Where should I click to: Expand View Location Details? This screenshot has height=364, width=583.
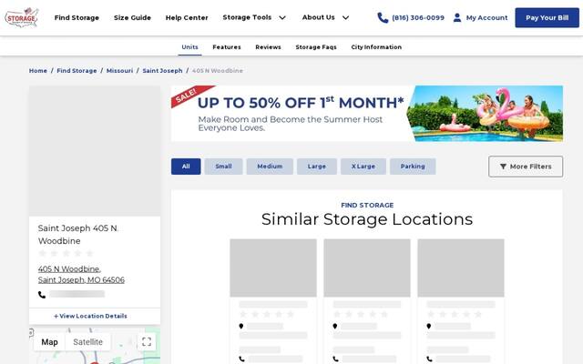point(90,316)
